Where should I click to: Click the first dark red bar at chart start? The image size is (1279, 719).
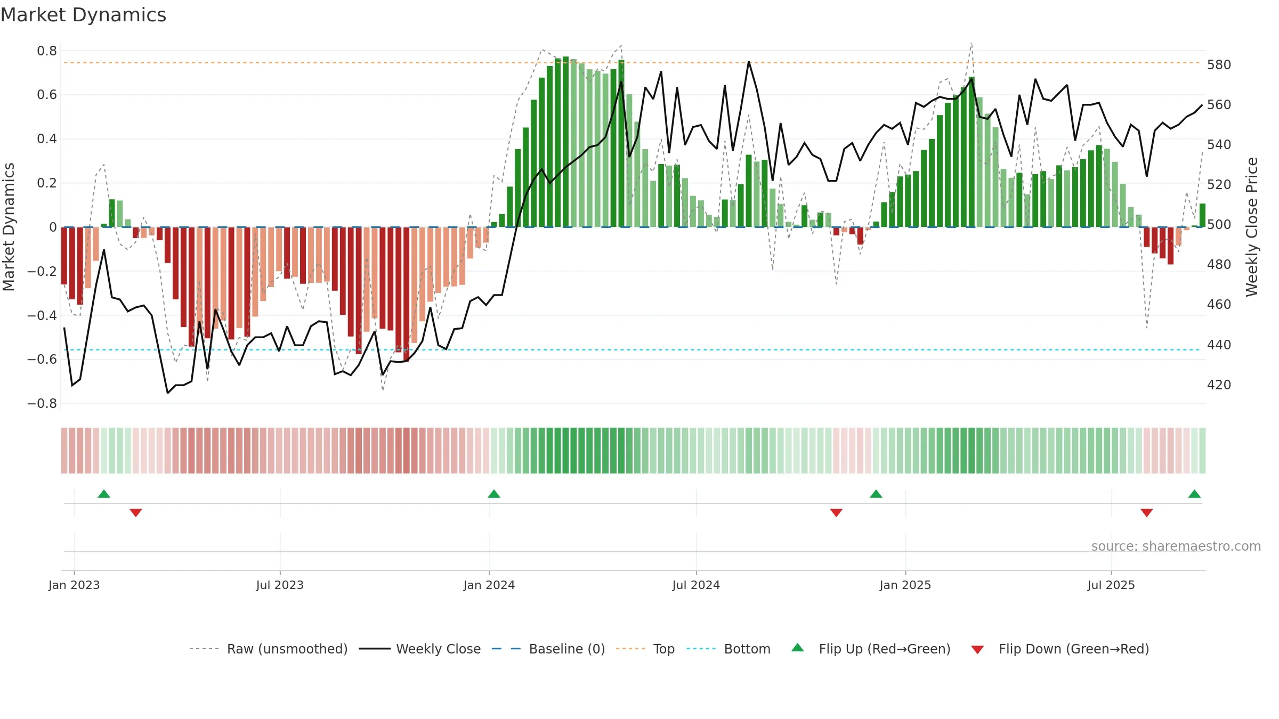tap(64, 256)
